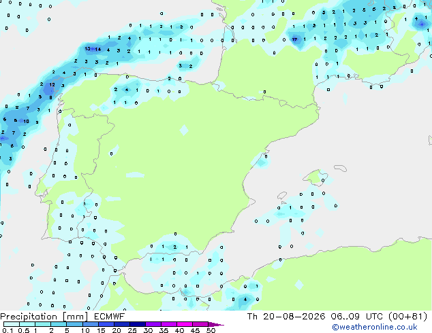Viewport: 432px width, 333px height.
Task: Click the 'Precipitation' title word
Action: click(x=29, y=317)
